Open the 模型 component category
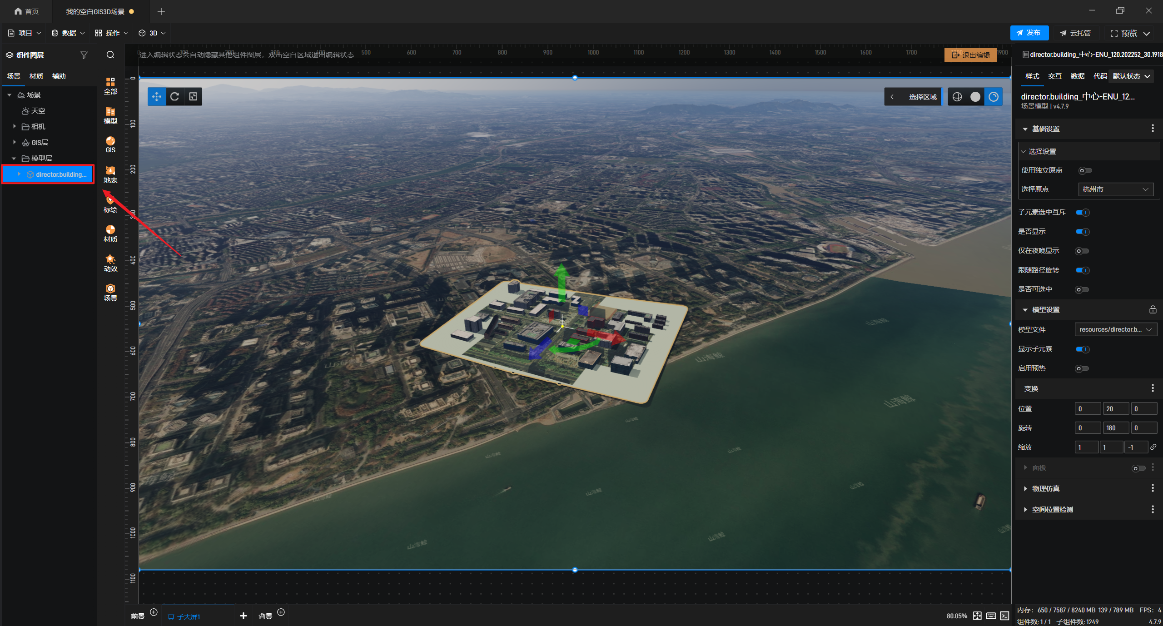The image size is (1163, 626). coord(110,115)
